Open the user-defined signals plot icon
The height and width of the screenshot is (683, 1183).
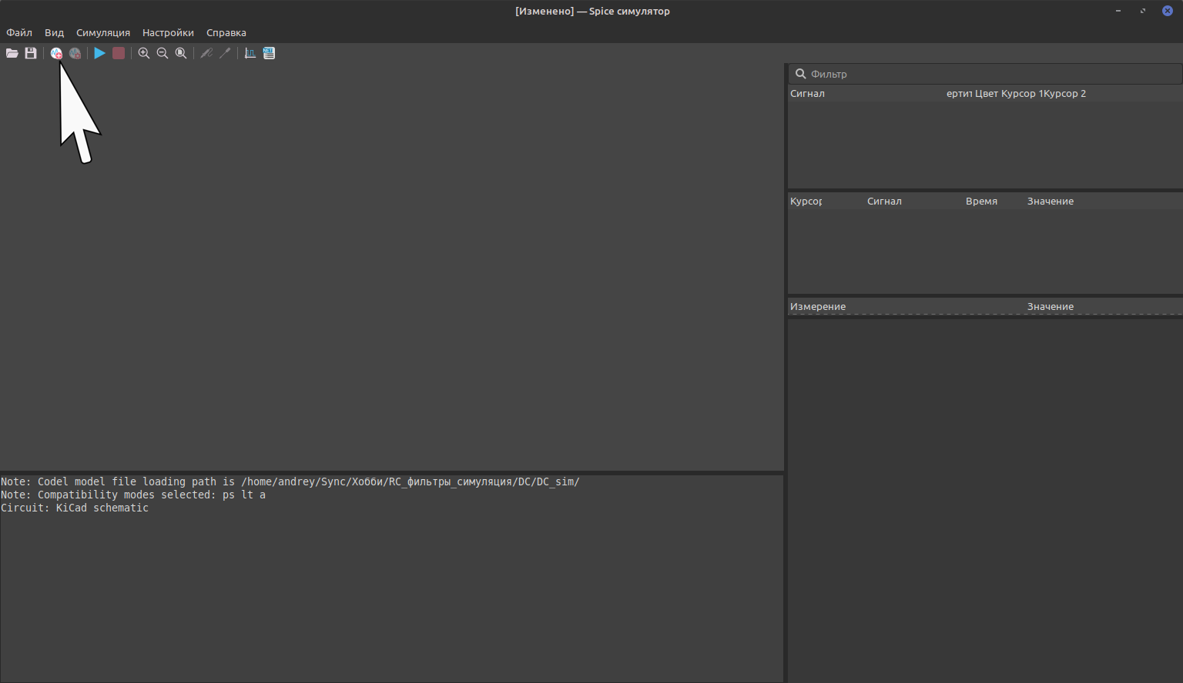click(x=250, y=53)
